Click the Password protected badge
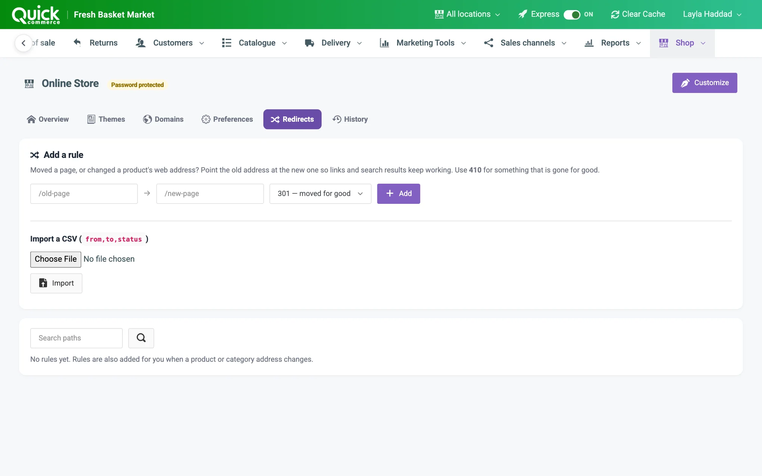The image size is (762, 476). 137,85
